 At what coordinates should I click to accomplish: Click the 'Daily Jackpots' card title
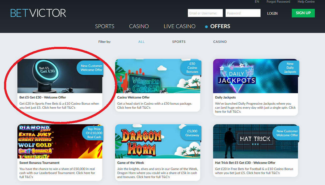point(225,97)
